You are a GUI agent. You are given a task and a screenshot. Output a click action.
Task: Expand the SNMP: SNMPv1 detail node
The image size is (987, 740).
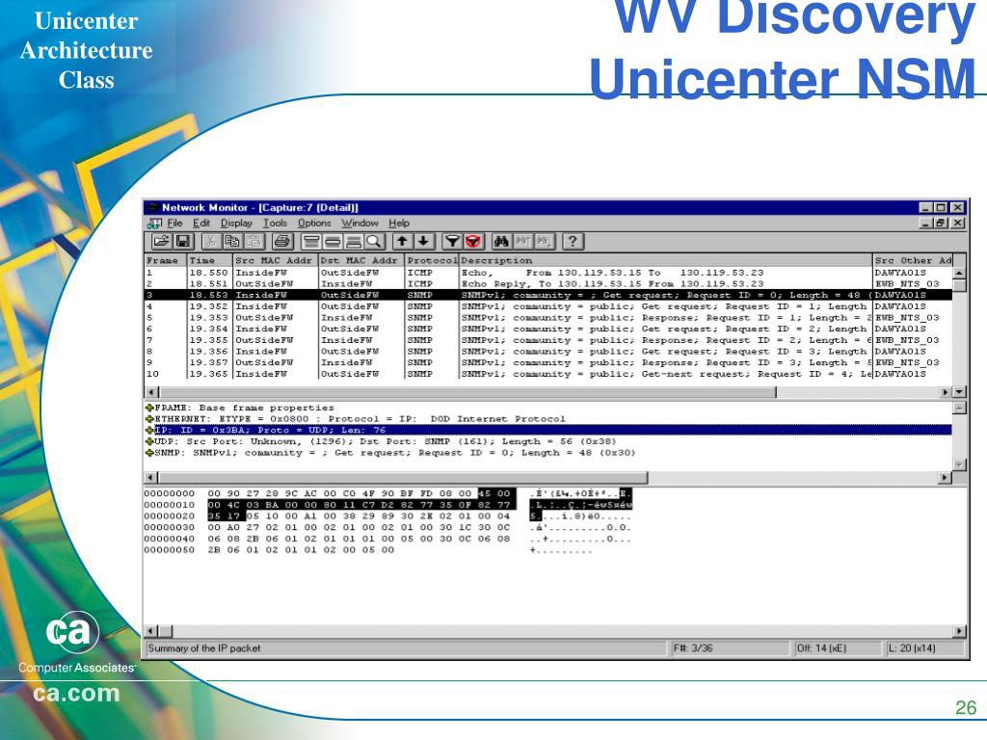[x=149, y=453]
